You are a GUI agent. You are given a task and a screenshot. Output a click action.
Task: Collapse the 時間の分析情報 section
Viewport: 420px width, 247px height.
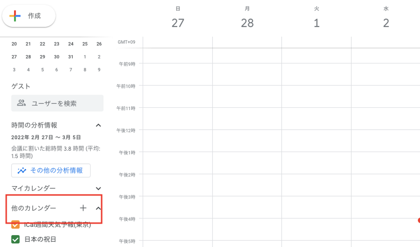98,125
